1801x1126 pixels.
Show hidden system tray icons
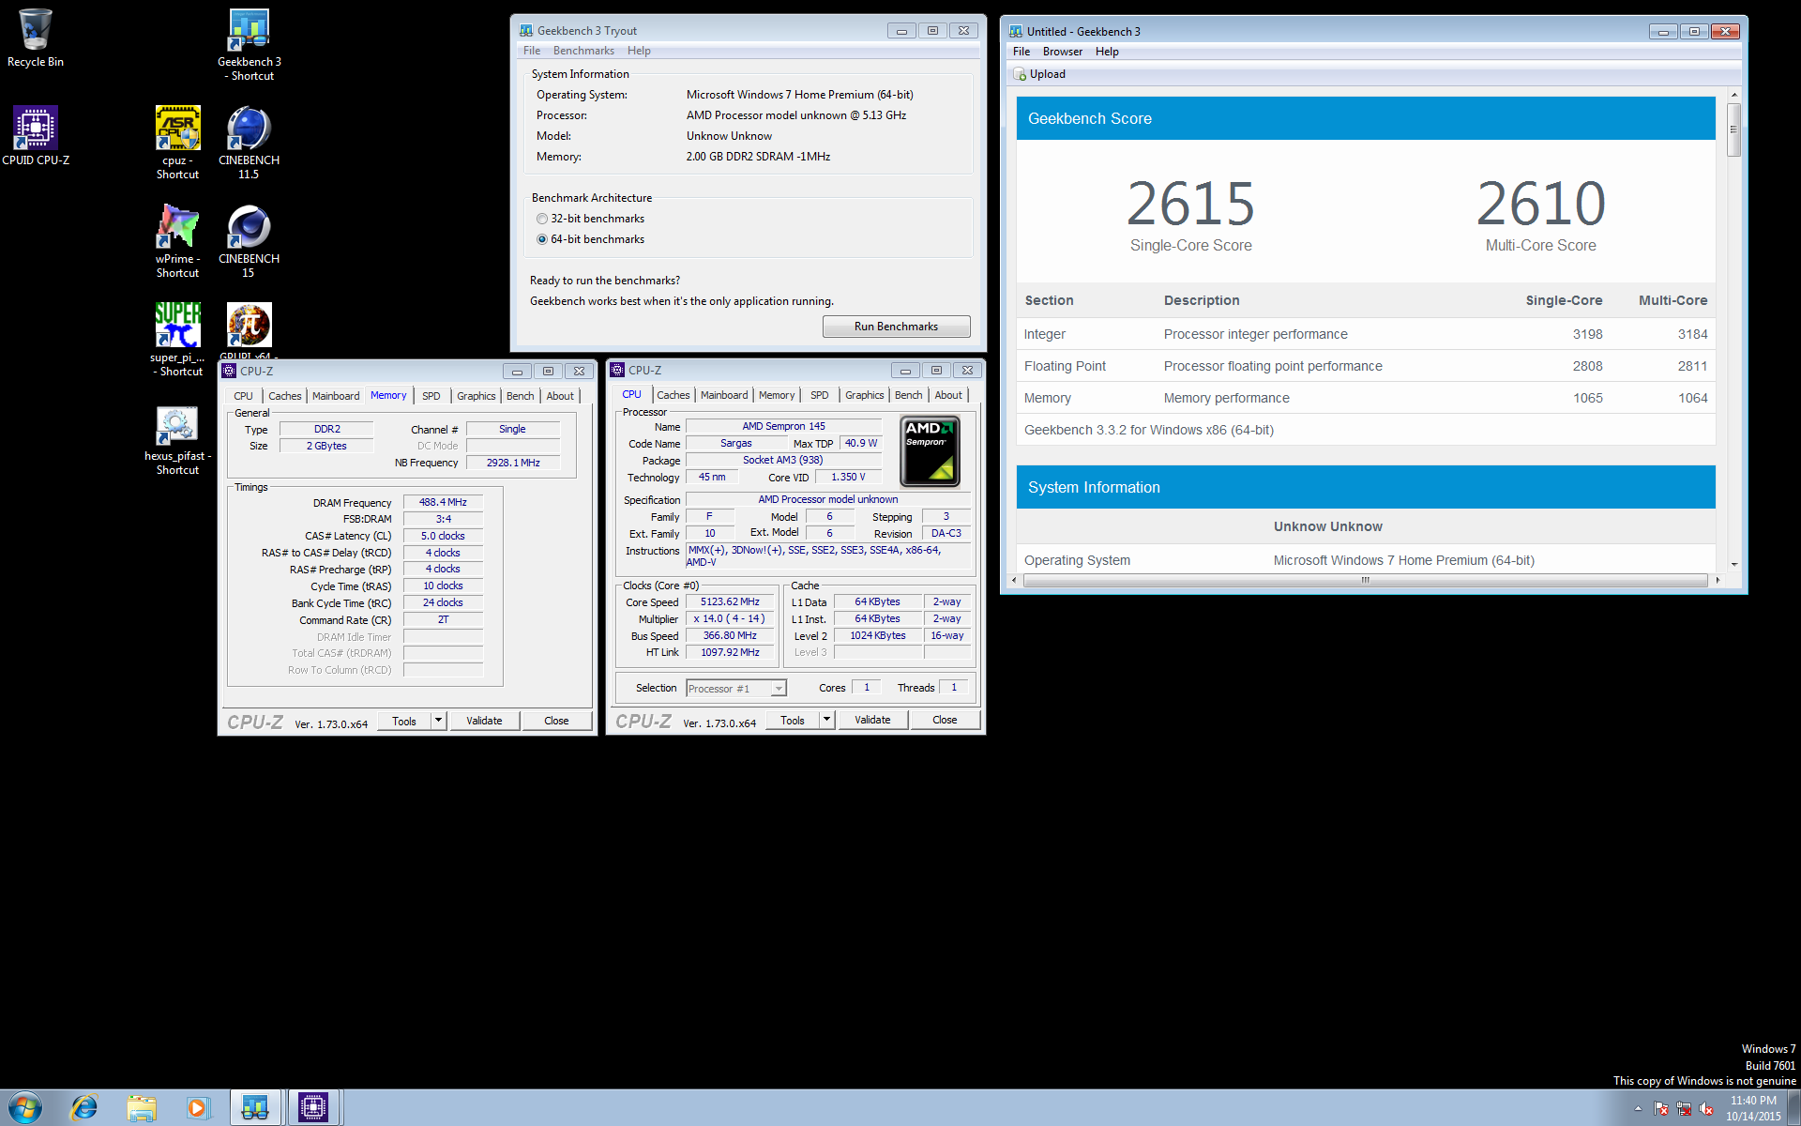[x=1638, y=1108]
